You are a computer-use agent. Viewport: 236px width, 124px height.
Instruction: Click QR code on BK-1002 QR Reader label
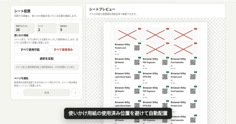click(137, 62)
